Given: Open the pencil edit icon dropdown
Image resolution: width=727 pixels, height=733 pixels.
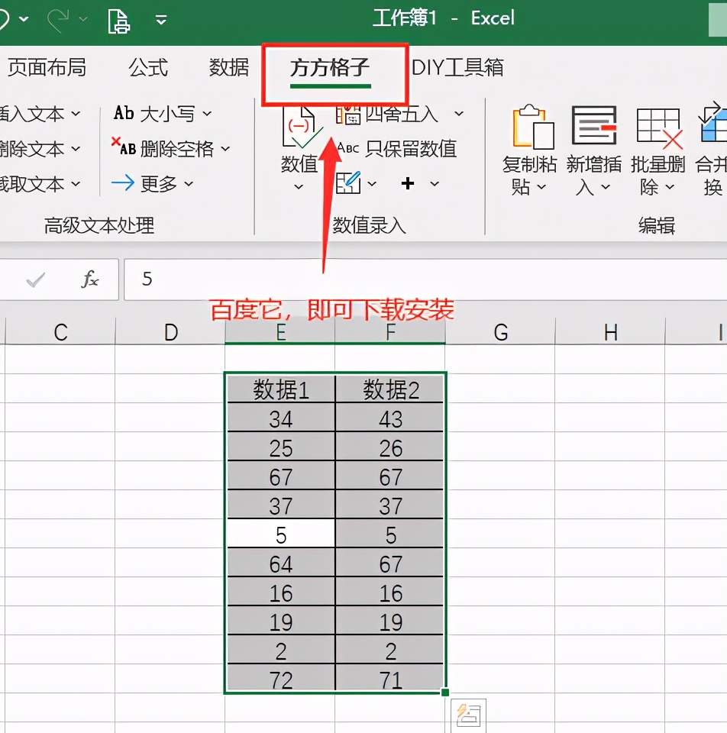Looking at the screenshot, I should [x=372, y=184].
